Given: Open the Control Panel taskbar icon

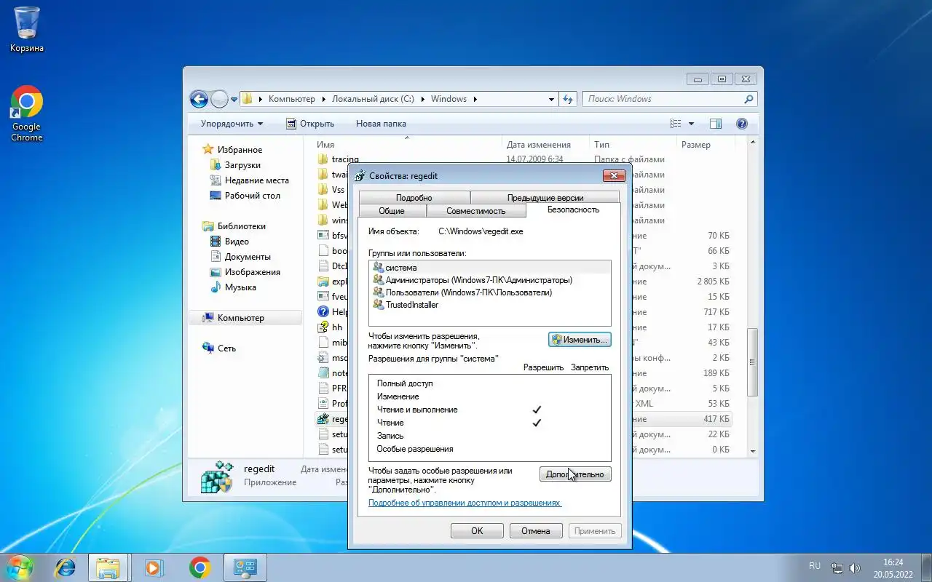Looking at the screenshot, I should pyautogui.click(x=245, y=567).
